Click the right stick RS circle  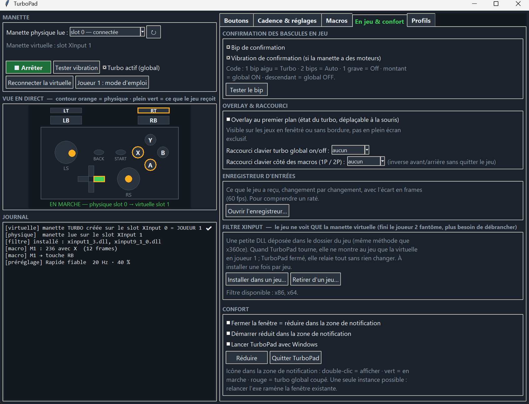pyautogui.click(x=128, y=179)
